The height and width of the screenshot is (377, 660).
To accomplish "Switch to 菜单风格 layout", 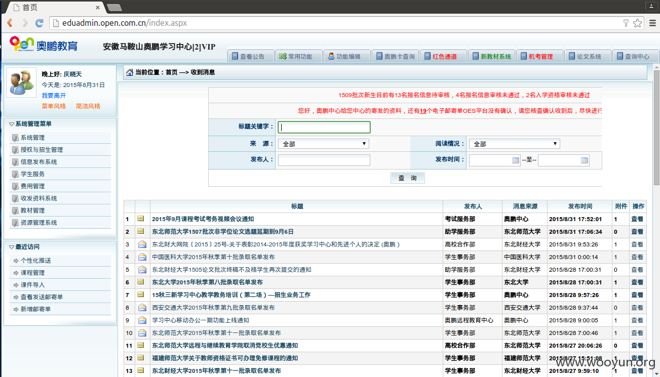I will [54, 106].
